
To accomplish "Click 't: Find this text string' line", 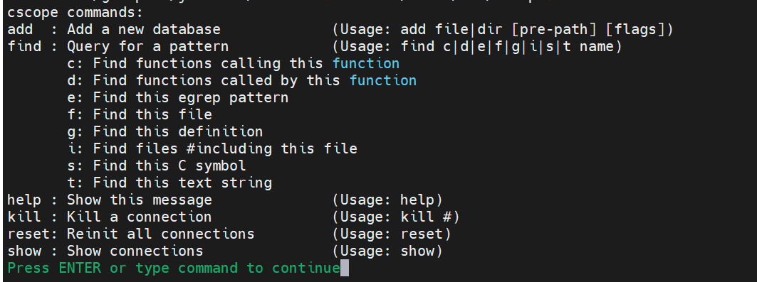I will tap(169, 183).
